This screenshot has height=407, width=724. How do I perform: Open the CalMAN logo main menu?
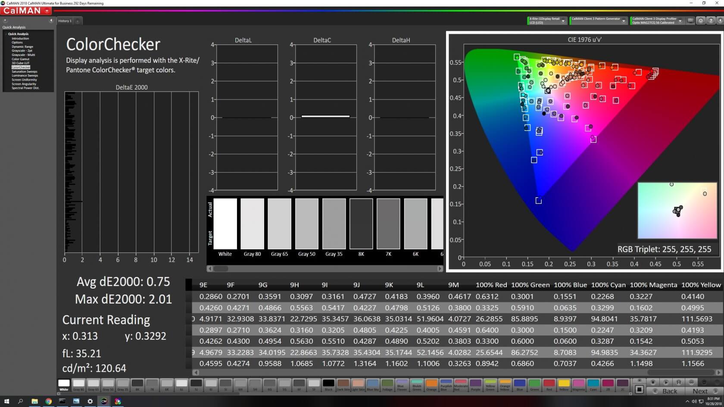(x=26, y=11)
